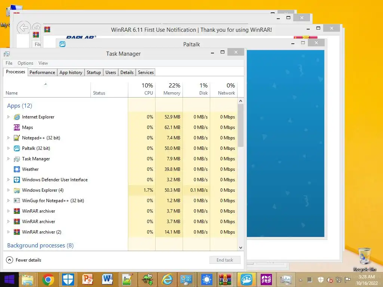Click the Action Center flag tray icon
The height and width of the screenshot is (287, 383).
[x=347, y=280]
